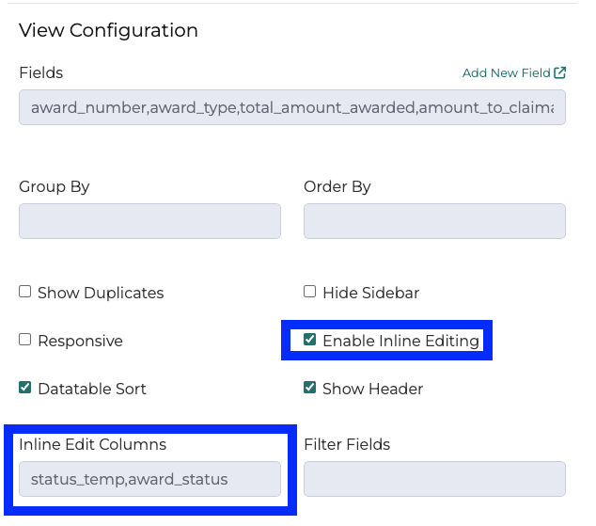The width and height of the screenshot is (596, 526).
Task: Disable the Datatable Sort checkbox
Action: tap(25, 388)
